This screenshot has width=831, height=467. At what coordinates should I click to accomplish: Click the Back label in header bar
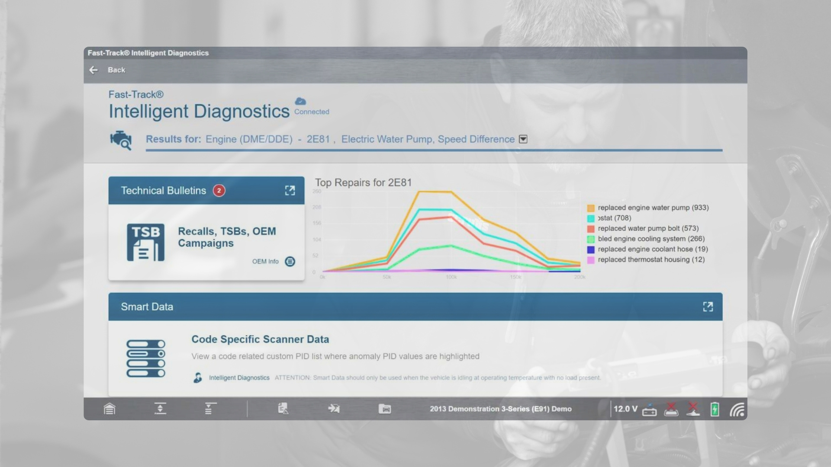point(116,70)
